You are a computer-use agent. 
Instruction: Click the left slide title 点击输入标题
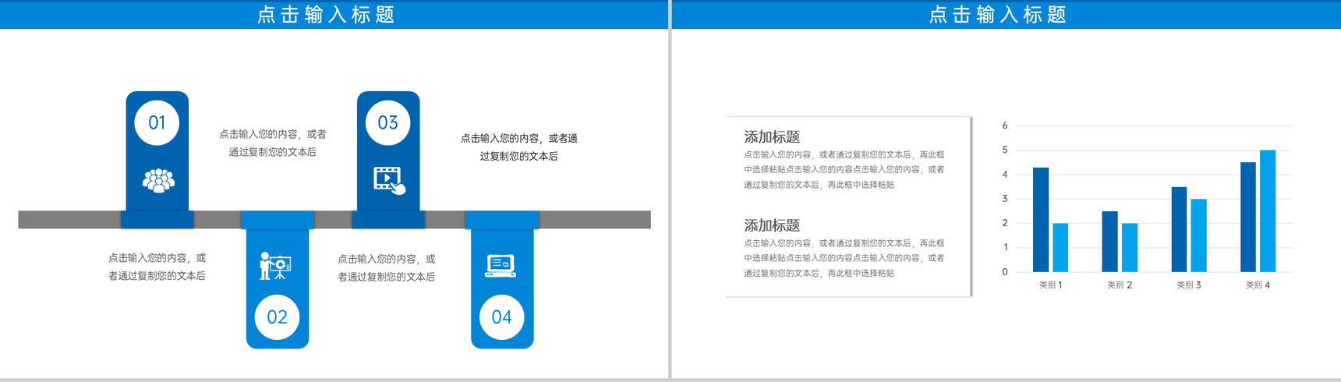[x=326, y=15]
